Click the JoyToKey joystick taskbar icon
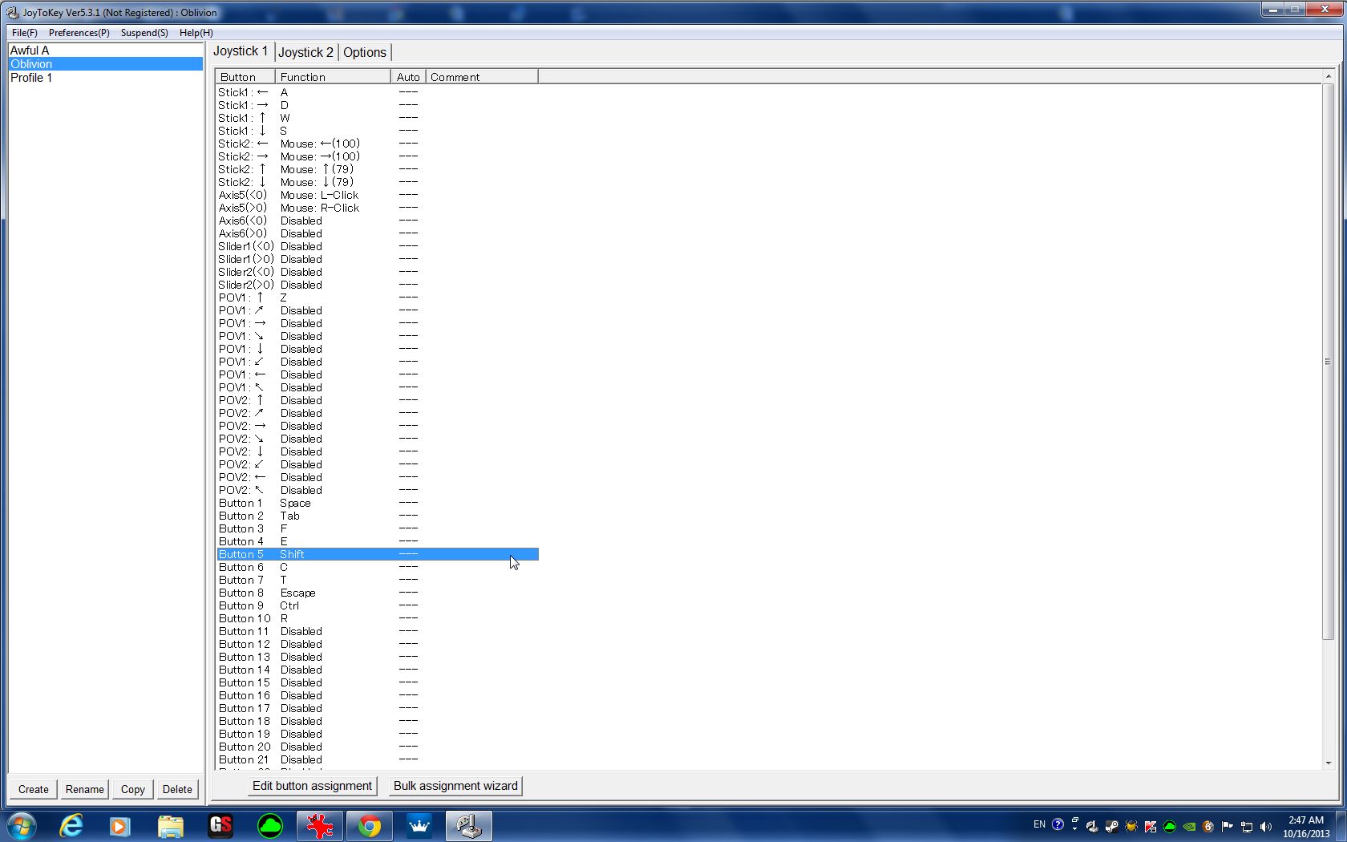Screen dimensions: 1347x842 pos(468,825)
